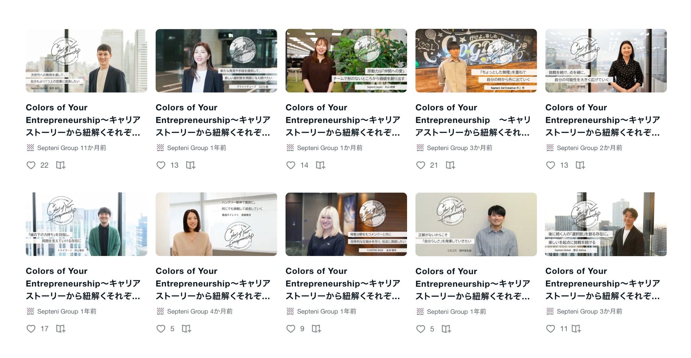691x358 pixels.
Task: Open the chalkboard background Septeni Ad Creative thumbnail
Action: (476, 61)
